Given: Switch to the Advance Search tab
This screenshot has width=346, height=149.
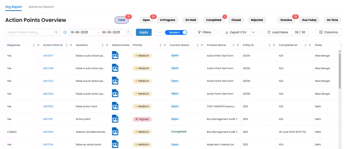Looking at the screenshot, I should point(41,7).
